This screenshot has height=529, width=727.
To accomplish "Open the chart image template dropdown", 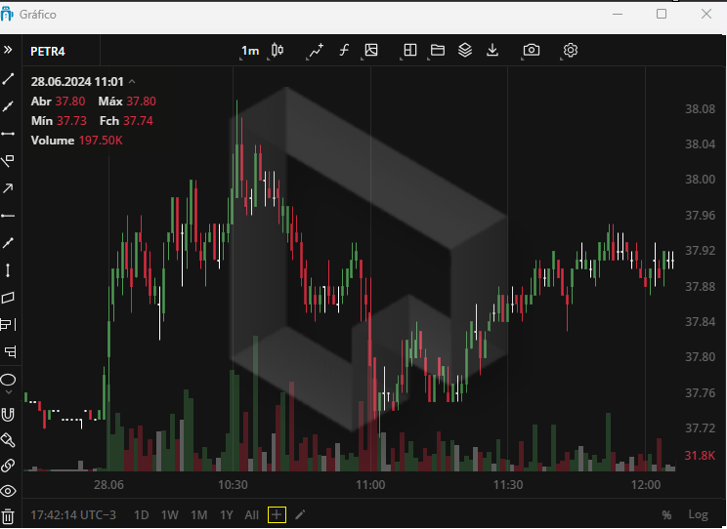I will 371,50.
